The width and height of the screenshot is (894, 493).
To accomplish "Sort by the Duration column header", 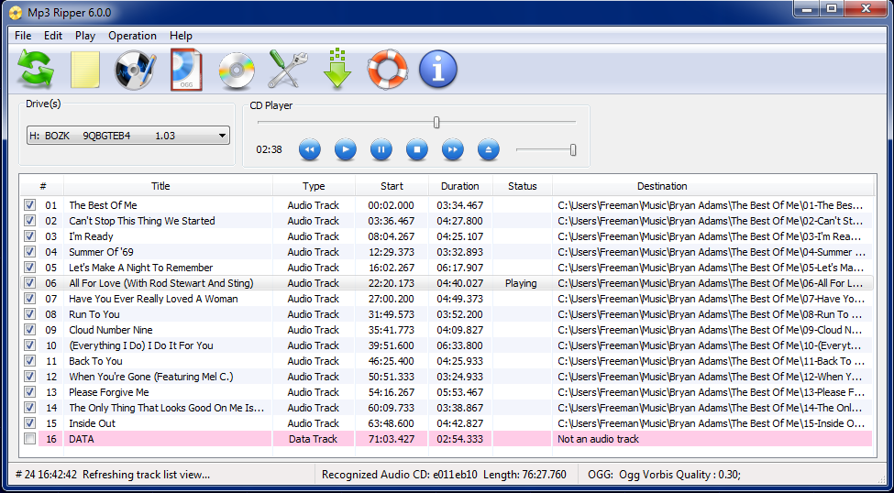I will tap(460, 186).
